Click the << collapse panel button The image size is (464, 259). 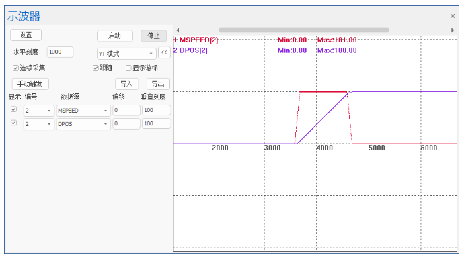pyautogui.click(x=164, y=52)
